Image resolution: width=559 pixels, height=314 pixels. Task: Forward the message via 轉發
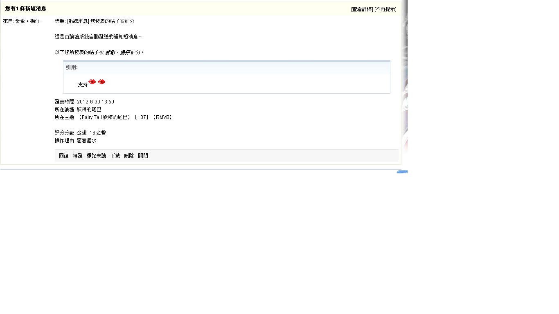(x=78, y=156)
